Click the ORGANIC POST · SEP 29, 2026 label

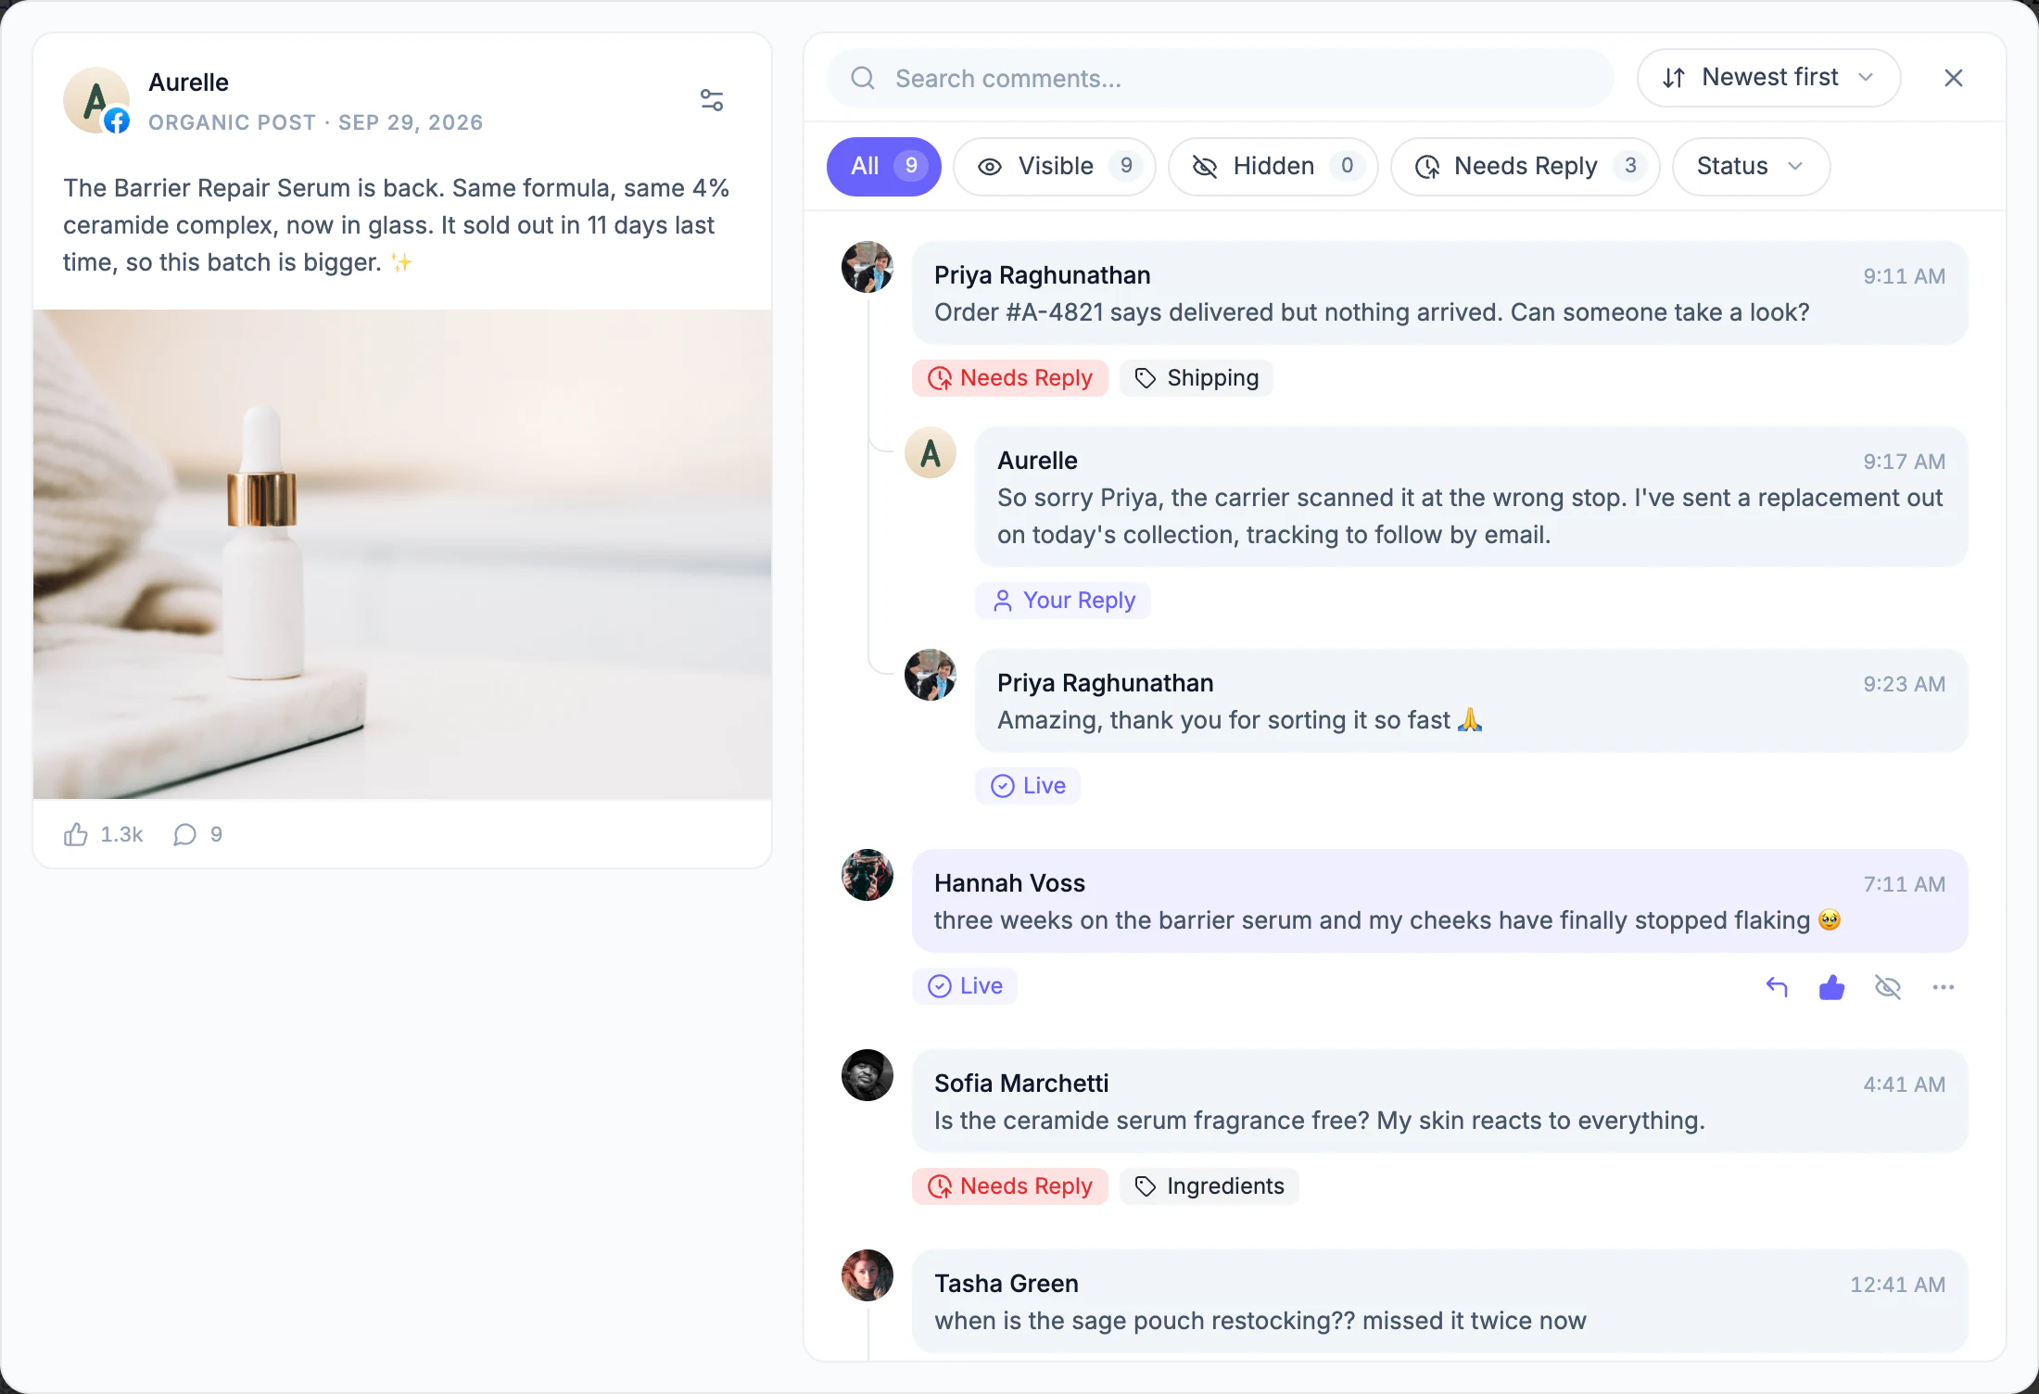point(315,122)
